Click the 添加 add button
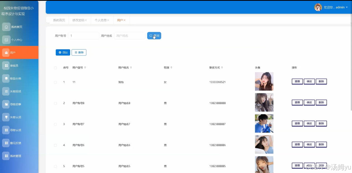The width and height of the screenshot is (352, 173). click(63, 52)
